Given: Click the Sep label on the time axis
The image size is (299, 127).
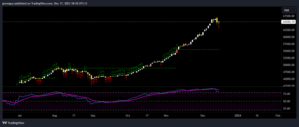Looking at the screenshot, I should [93, 116].
